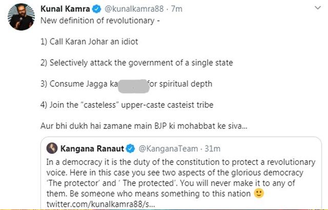The width and height of the screenshot is (328, 210).
Task: Click the 'Selectively attack the government' line
Action: tap(137, 63)
